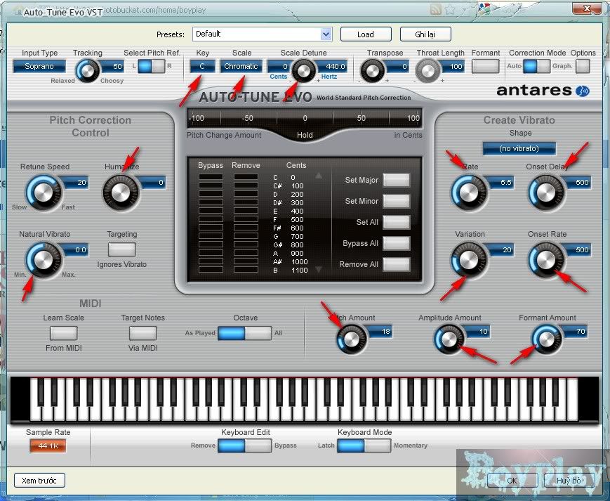Click the Amplitude Amount knob
The height and width of the screenshot is (501, 610).
448,340
